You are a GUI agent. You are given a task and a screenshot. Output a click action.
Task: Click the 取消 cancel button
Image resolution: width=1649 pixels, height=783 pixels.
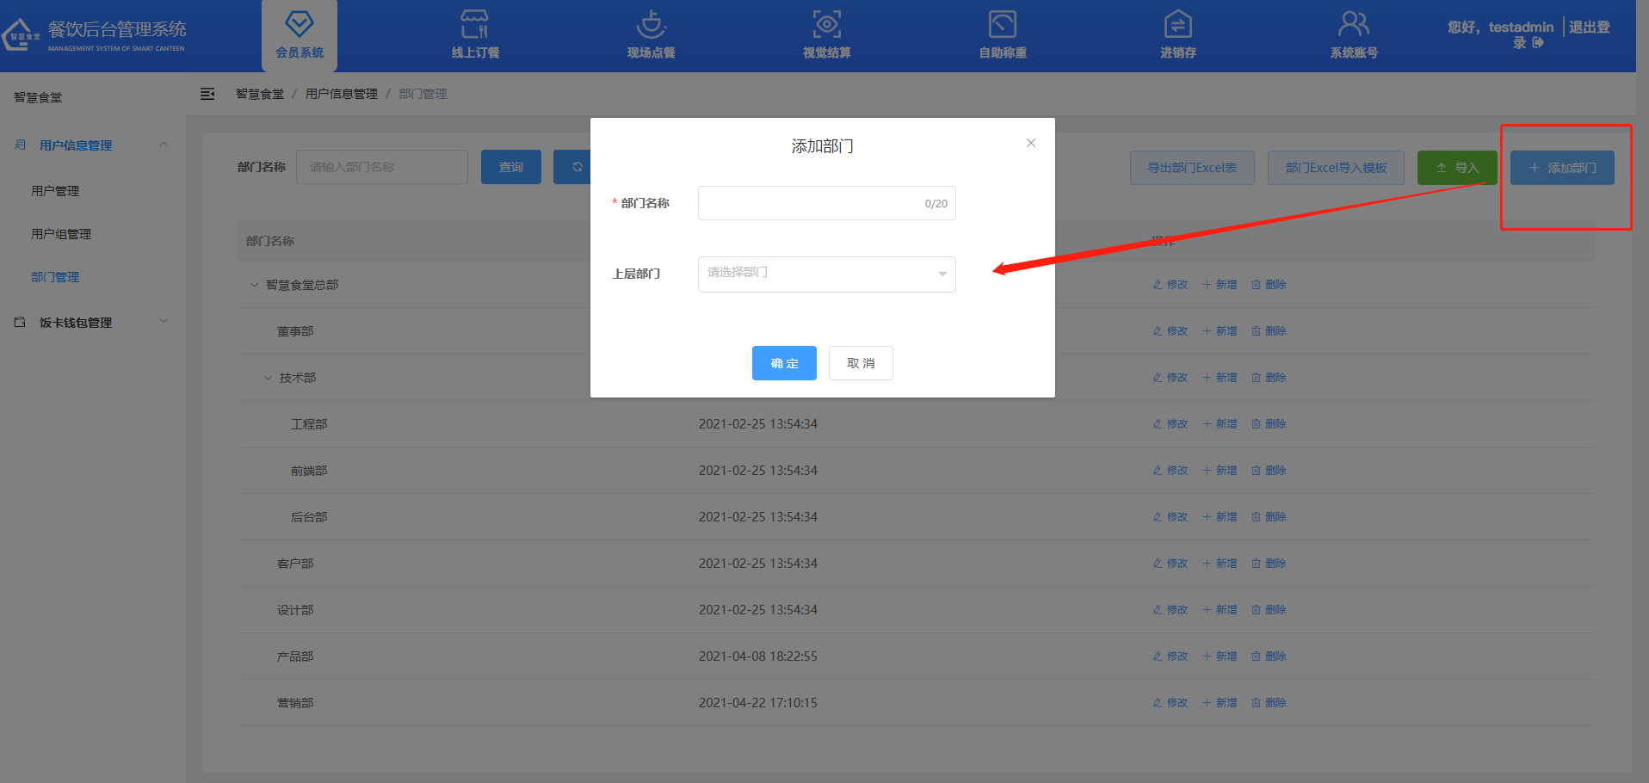861,363
